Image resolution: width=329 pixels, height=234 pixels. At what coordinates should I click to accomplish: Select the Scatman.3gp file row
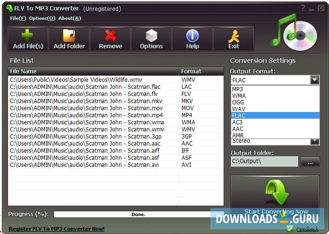tap(116, 137)
